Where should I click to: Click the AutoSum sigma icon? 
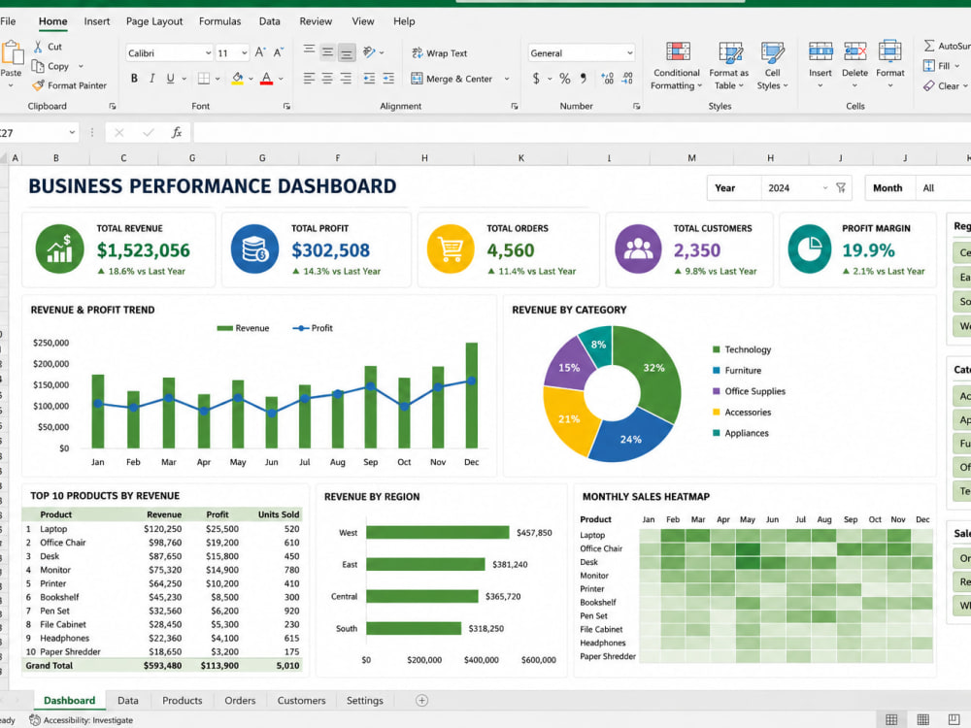click(x=929, y=46)
